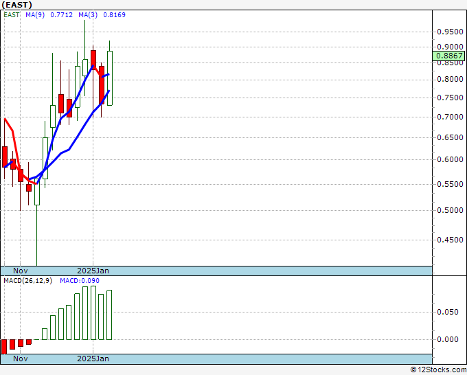The image size is (467, 375).
Task: Click the tallest MACD histogram bar at 2025Jan
Action: click(x=93, y=312)
